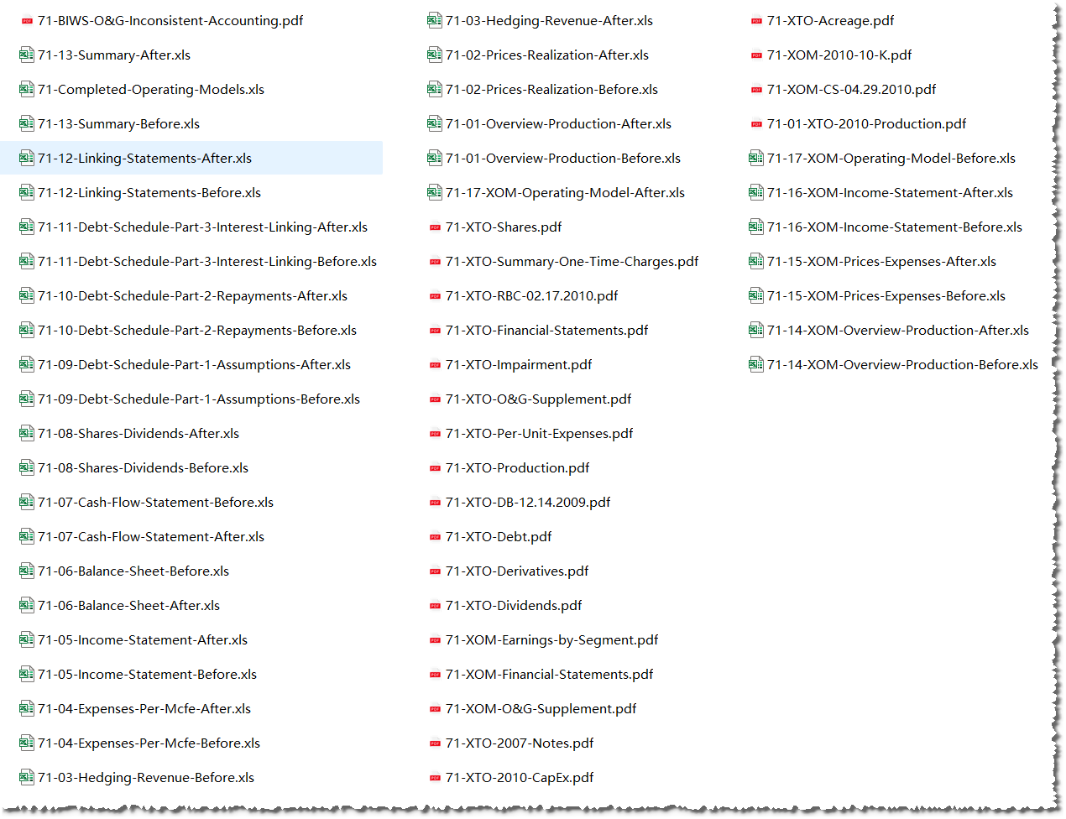Select file name 71-XTO-Production.pdf
The height and width of the screenshot is (819, 1066).
click(517, 468)
